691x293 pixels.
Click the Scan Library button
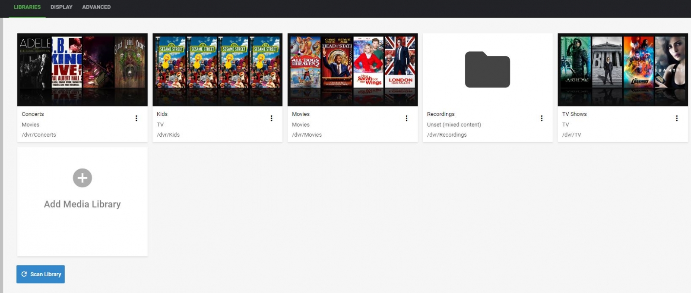click(x=41, y=274)
